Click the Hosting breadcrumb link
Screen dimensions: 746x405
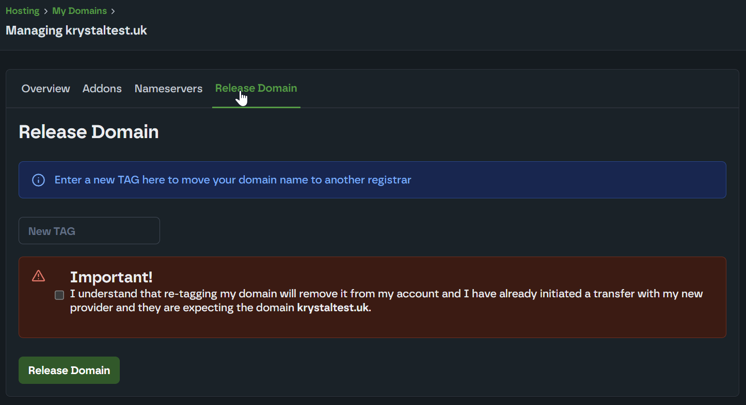tap(22, 11)
